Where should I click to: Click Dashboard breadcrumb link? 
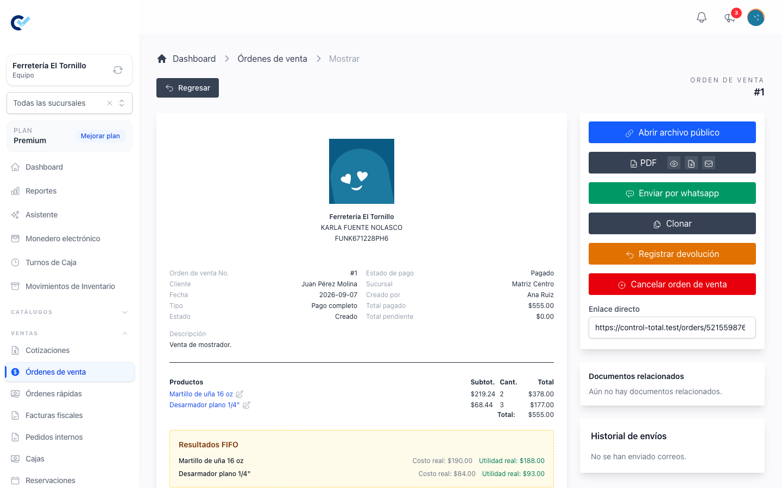point(194,59)
